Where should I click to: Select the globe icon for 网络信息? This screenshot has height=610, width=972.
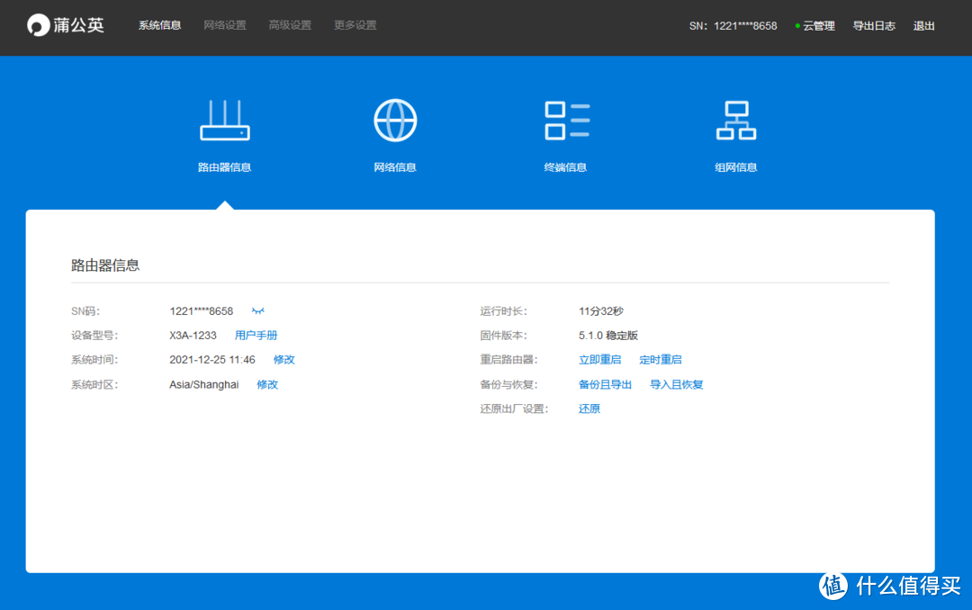click(x=394, y=120)
